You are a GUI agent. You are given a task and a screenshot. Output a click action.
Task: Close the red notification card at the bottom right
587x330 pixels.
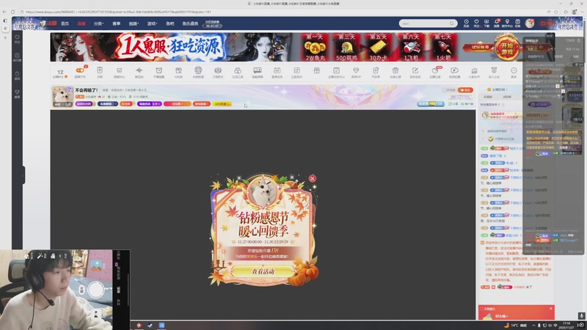tap(551, 308)
